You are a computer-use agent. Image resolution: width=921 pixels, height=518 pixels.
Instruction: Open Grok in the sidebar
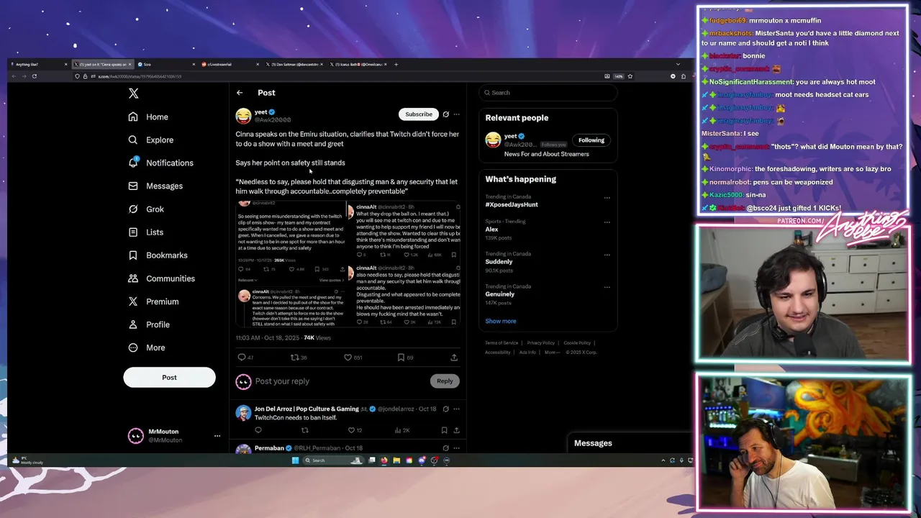point(146,209)
